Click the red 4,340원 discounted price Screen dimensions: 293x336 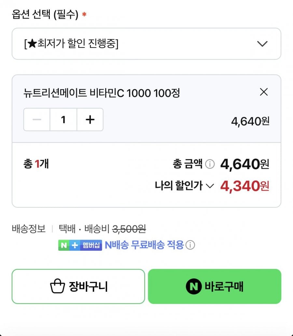tap(244, 186)
